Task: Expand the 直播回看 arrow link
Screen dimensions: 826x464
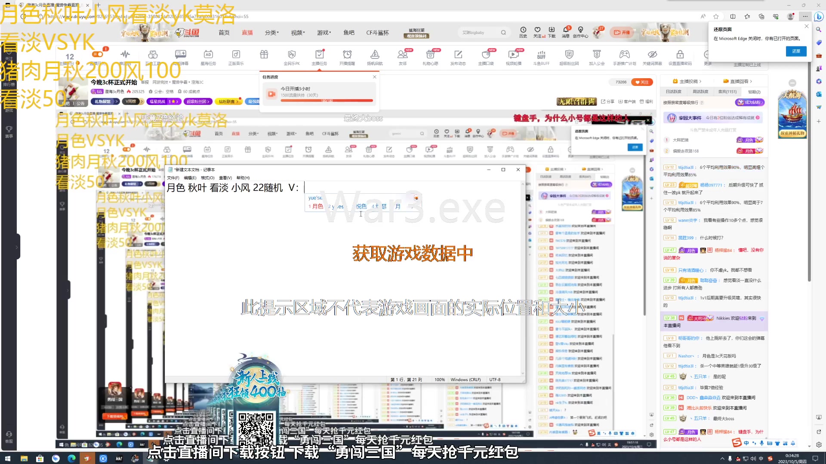Action: 737,81
